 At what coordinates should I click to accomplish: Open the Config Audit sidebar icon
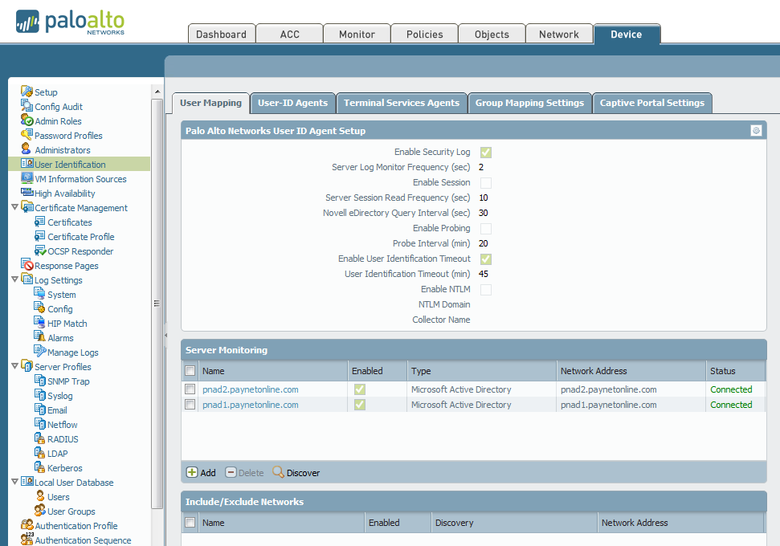(x=27, y=107)
